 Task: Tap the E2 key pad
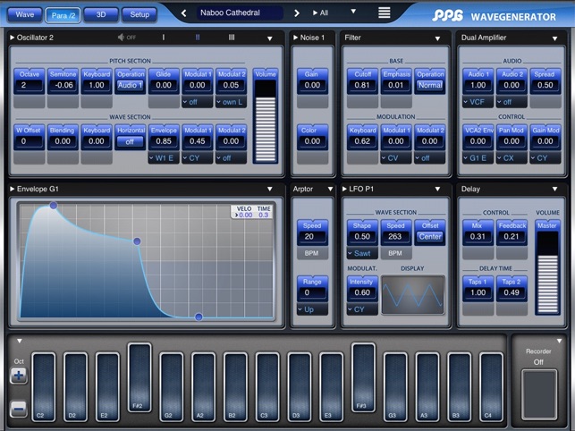coord(107,386)
